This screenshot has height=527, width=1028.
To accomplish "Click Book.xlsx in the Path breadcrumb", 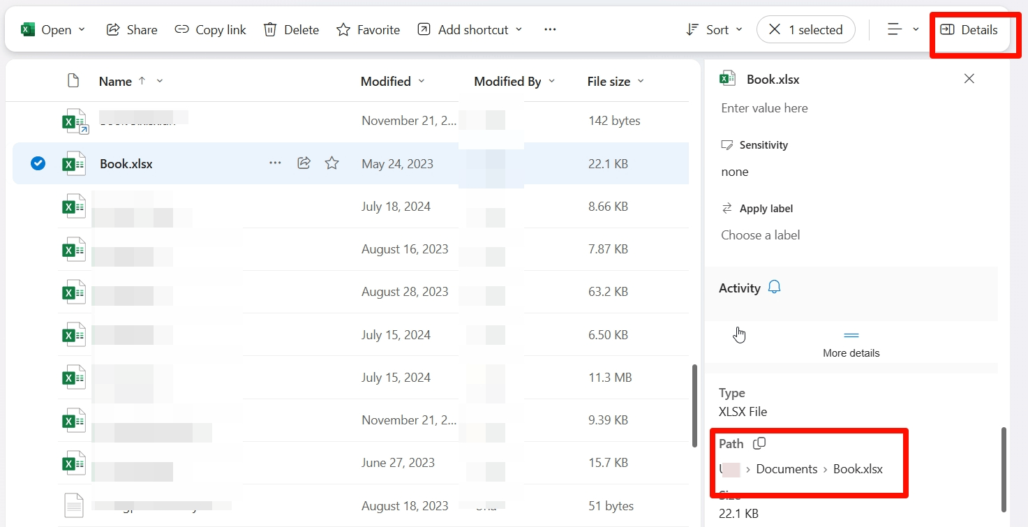I will 858,469.
